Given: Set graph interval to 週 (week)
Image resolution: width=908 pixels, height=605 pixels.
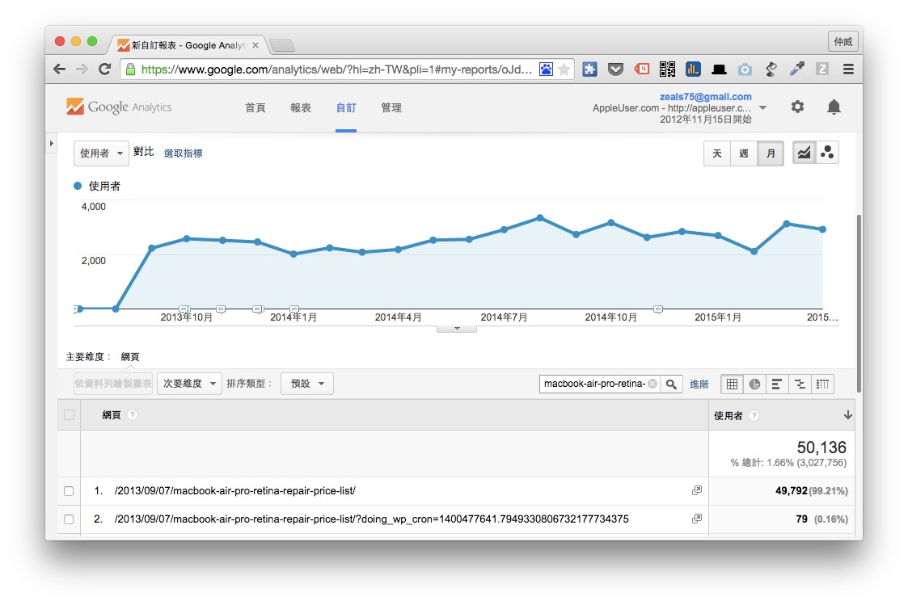Looking at the screenshot, I should coord(744,153).
